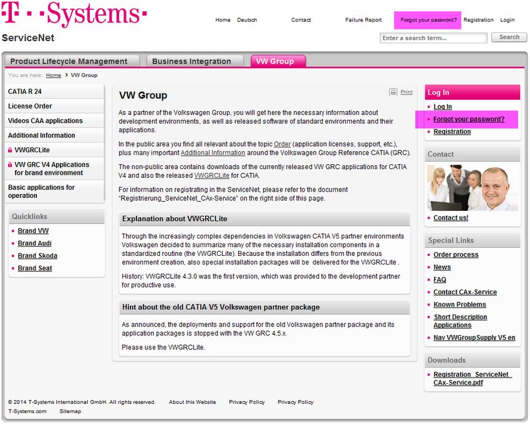Follow the inline VWGRCLite link in paragraph
Image resolution: width=530 pixels, height=425 pixels.
tap(211, 175)
